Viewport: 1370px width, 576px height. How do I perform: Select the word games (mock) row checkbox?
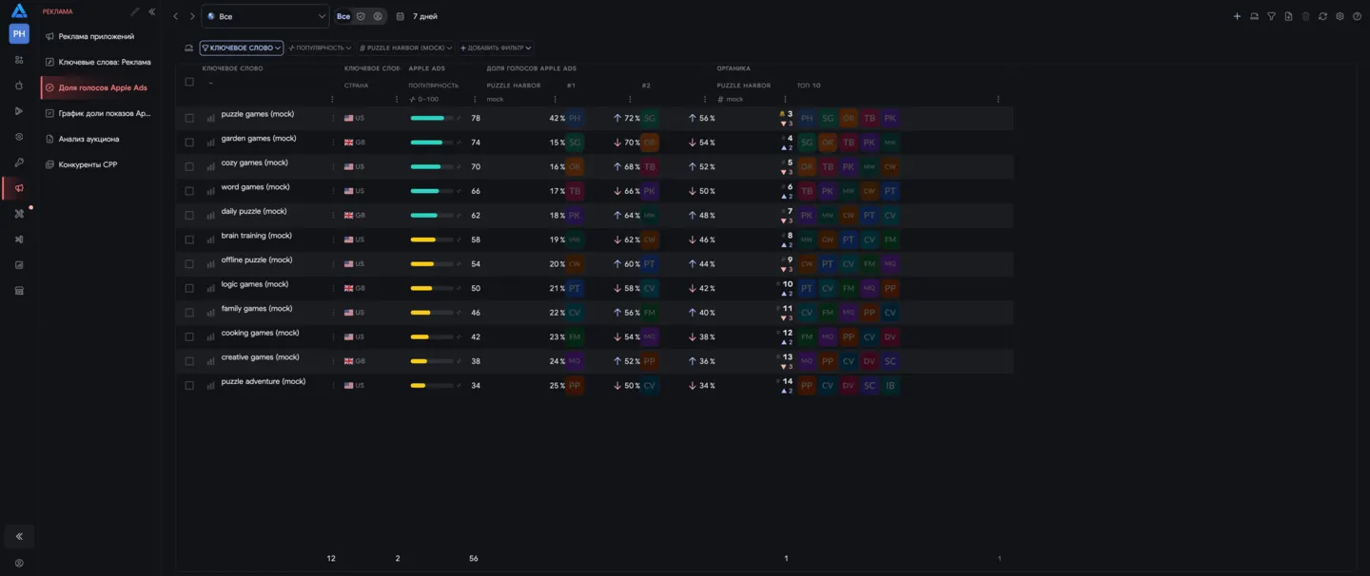189,191
